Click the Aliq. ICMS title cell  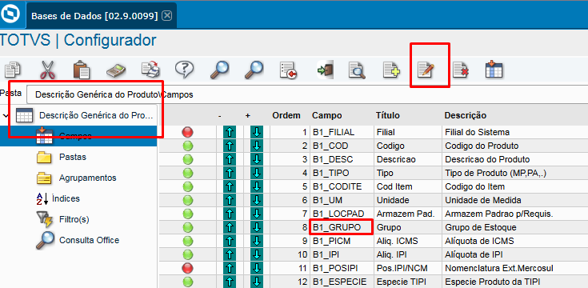(x=408, y=241)
